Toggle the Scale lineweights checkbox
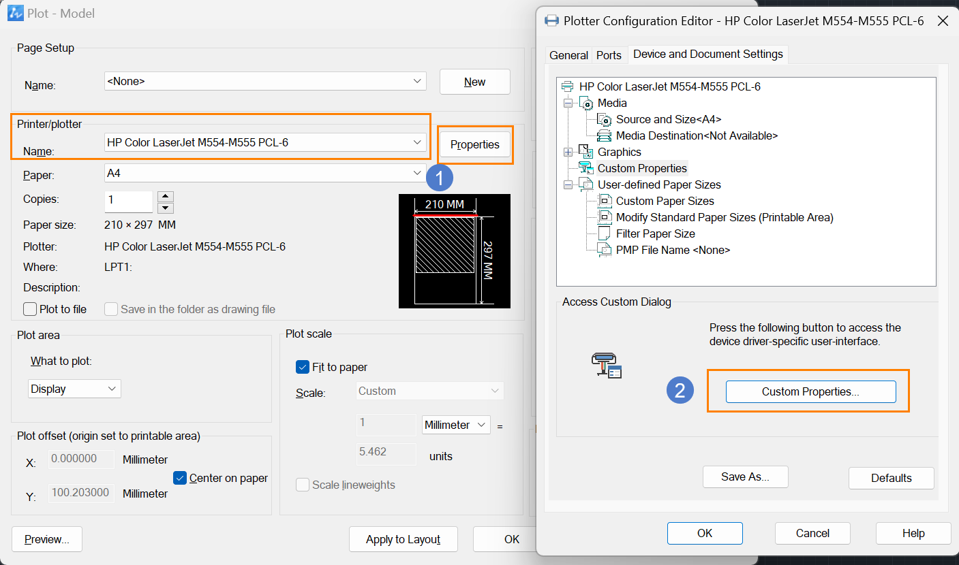 [303, 485]
